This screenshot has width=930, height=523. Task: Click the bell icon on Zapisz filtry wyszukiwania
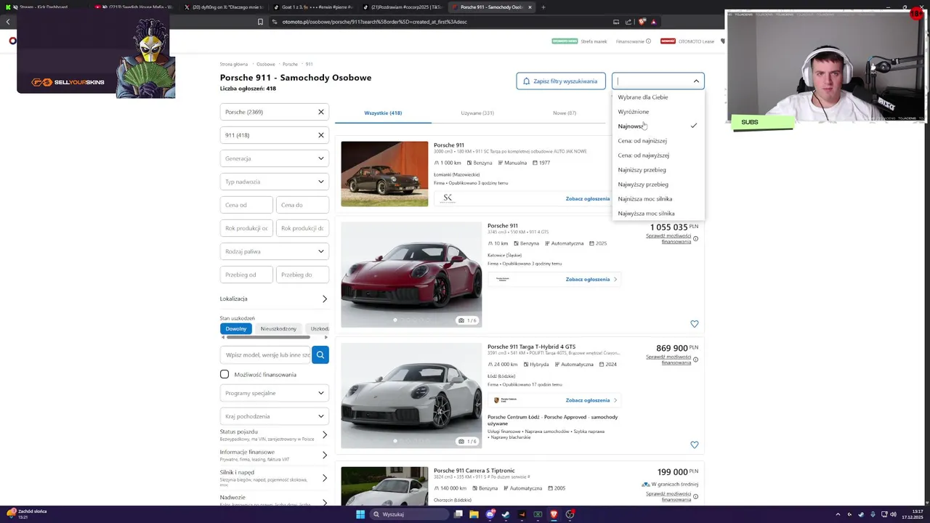click(x=527, y=81)
